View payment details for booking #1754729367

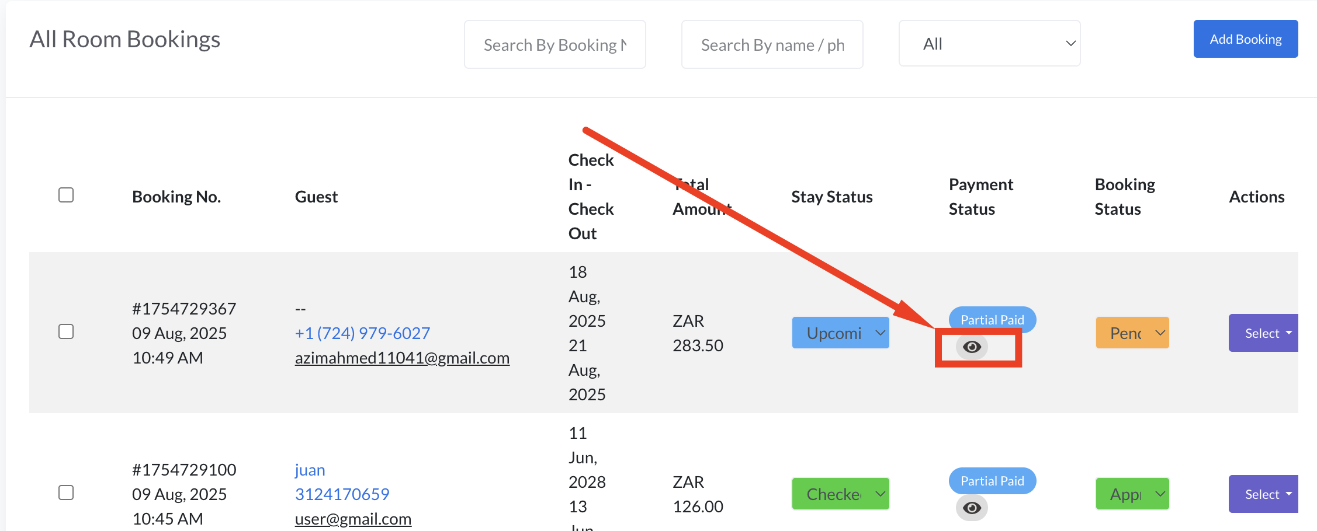pyautogui.click(x=972, y=347)
